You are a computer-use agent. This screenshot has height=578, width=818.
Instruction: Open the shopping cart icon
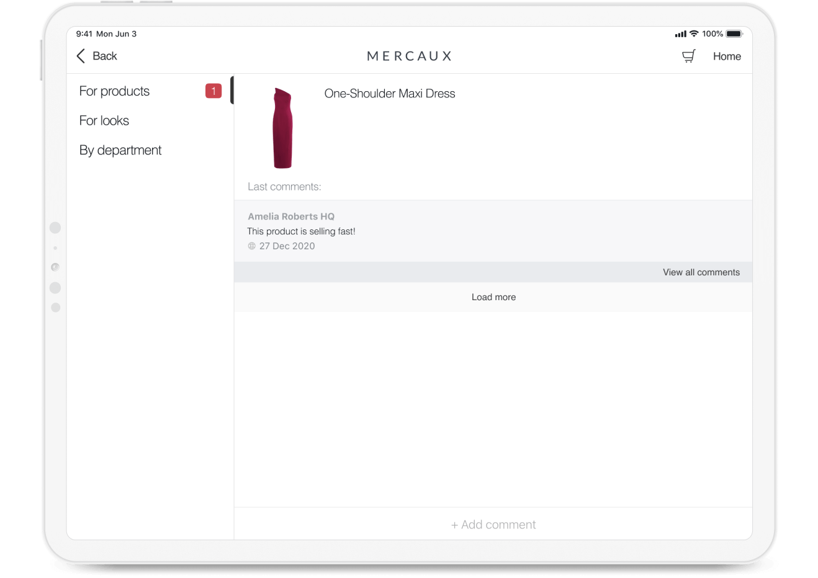pos(688,56)
